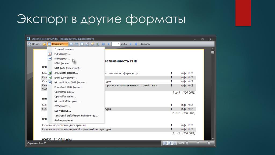Open Find with the binoculars icon
This screenshot has height=155, width=275.
click(76, 44)
